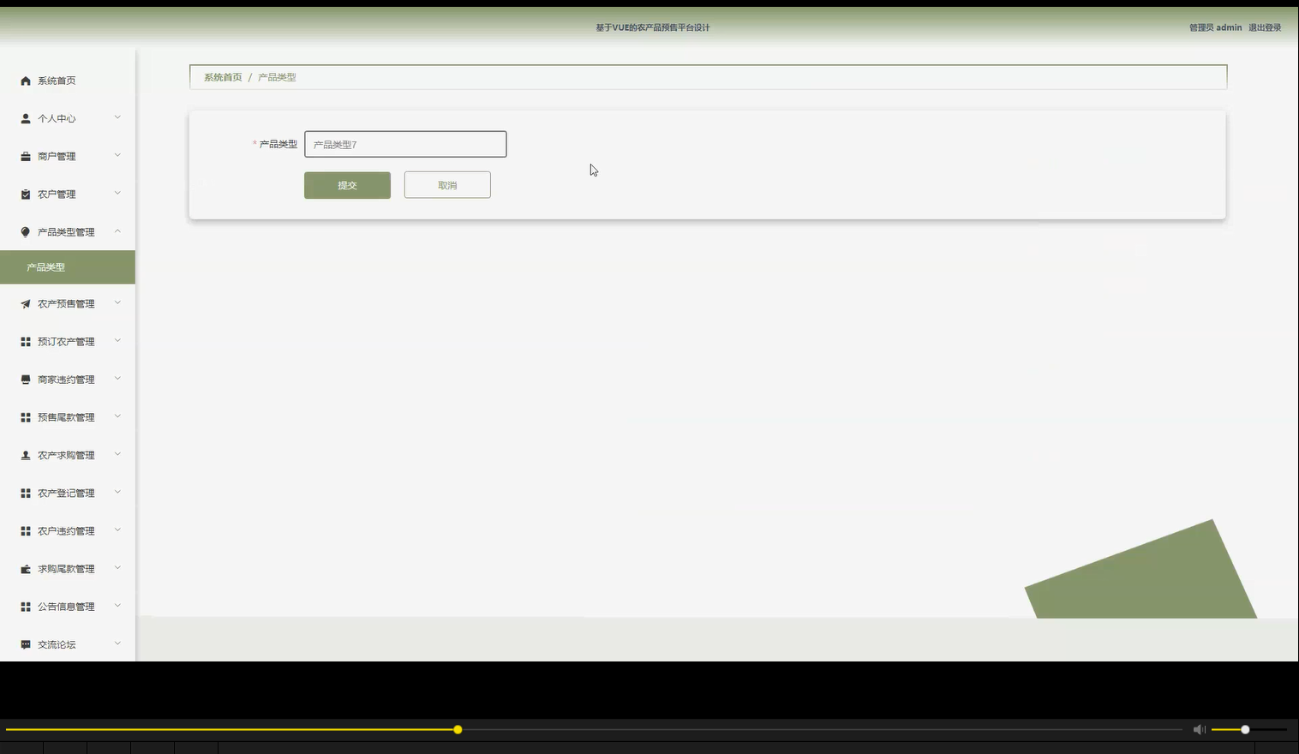This screenshot has height=754, width=1299.
Task: Expand the 预订农产管理 chevron
Action: 117,340
